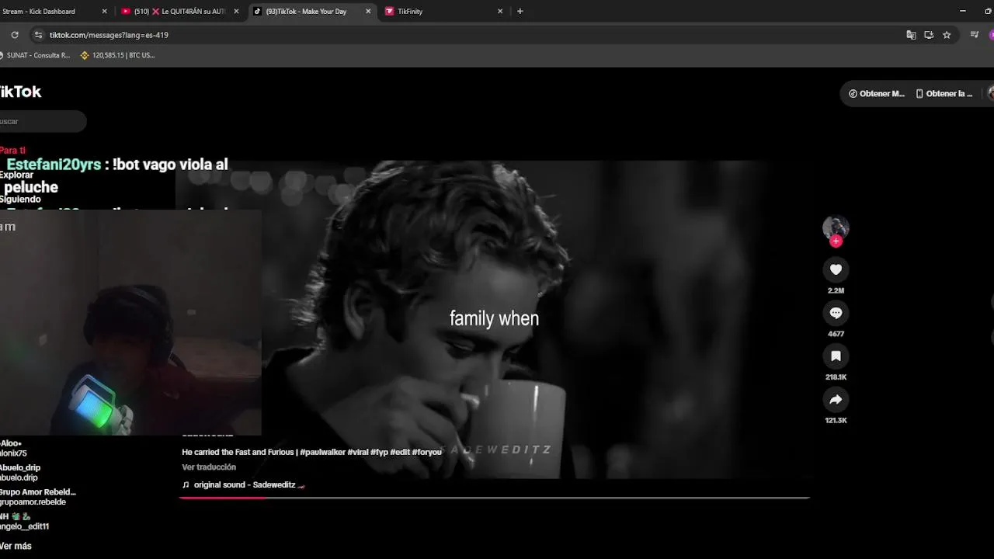Image resolution: width=994 pixels, height=559 pixels.
Task: Bookmark this page with star icon
Action: click(x=947, y=35)
